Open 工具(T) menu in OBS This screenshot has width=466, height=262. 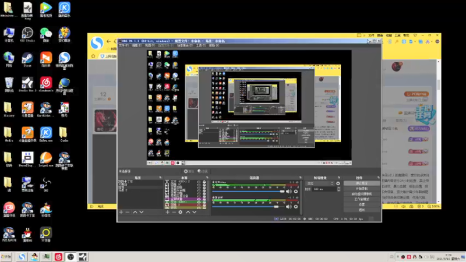201,45
